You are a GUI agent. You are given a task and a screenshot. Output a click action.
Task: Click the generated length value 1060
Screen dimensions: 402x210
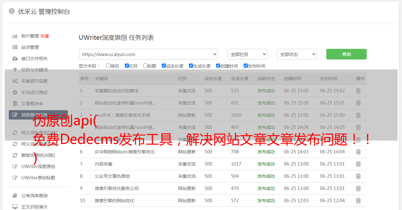pos(236,115)
